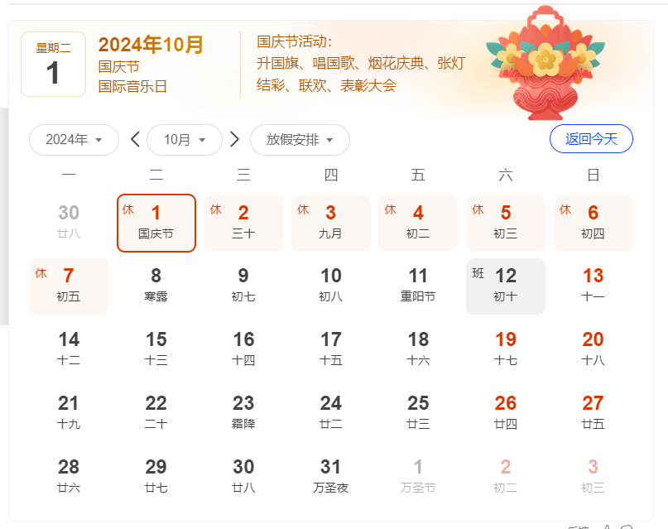Expand the 放假安排 holiday schedule dropdown
The image size is (668, 529).
[x=300, y=140]
